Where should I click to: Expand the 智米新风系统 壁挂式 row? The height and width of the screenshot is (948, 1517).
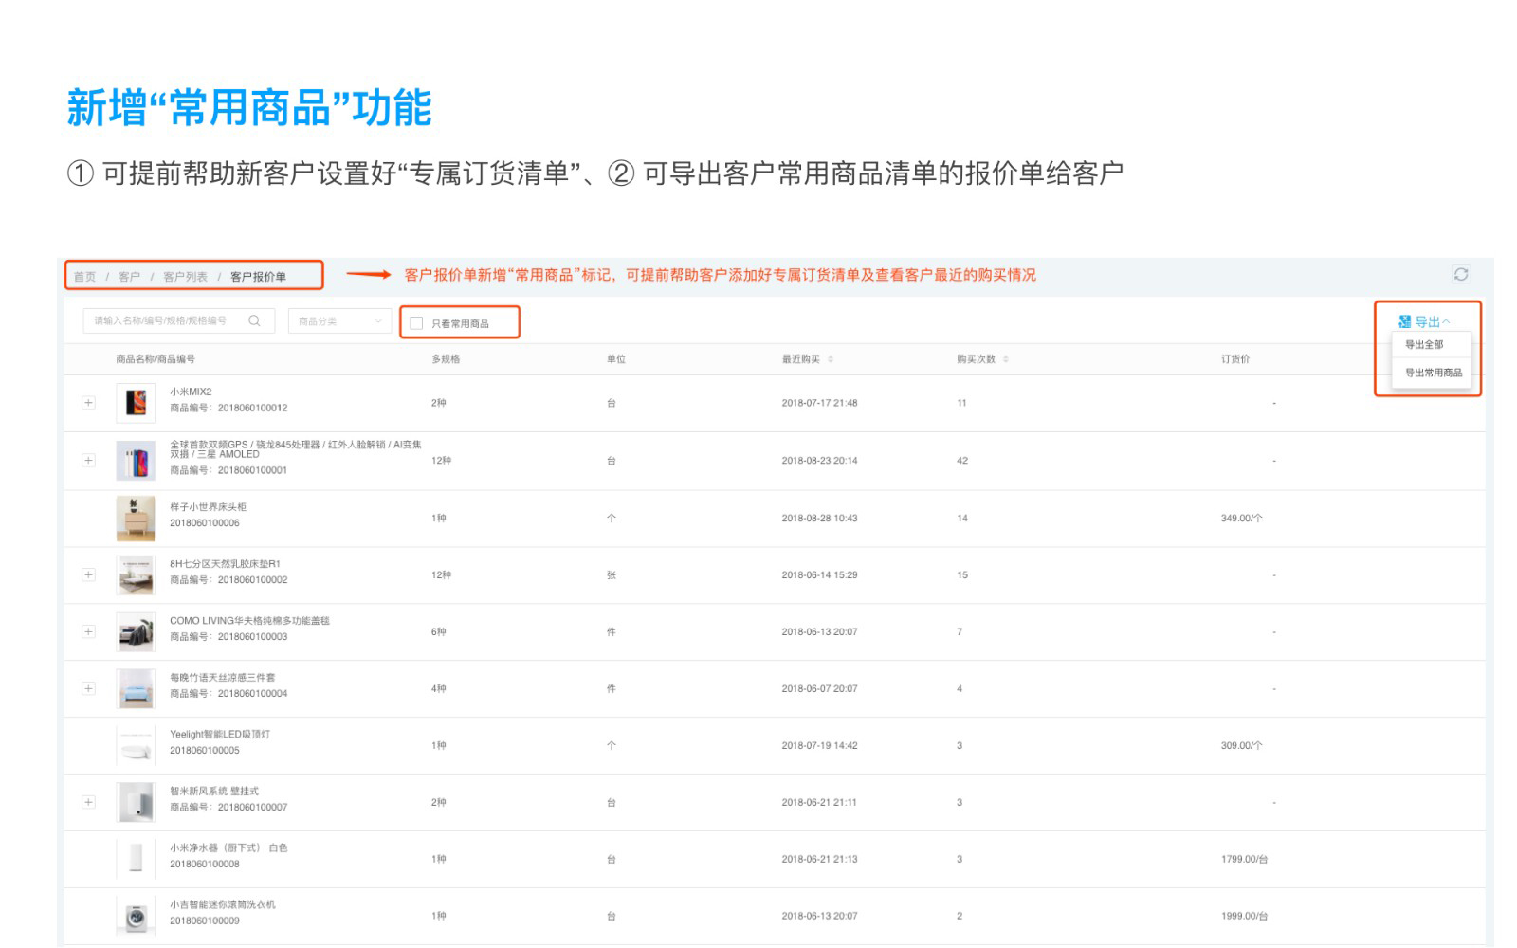(88, 802)
